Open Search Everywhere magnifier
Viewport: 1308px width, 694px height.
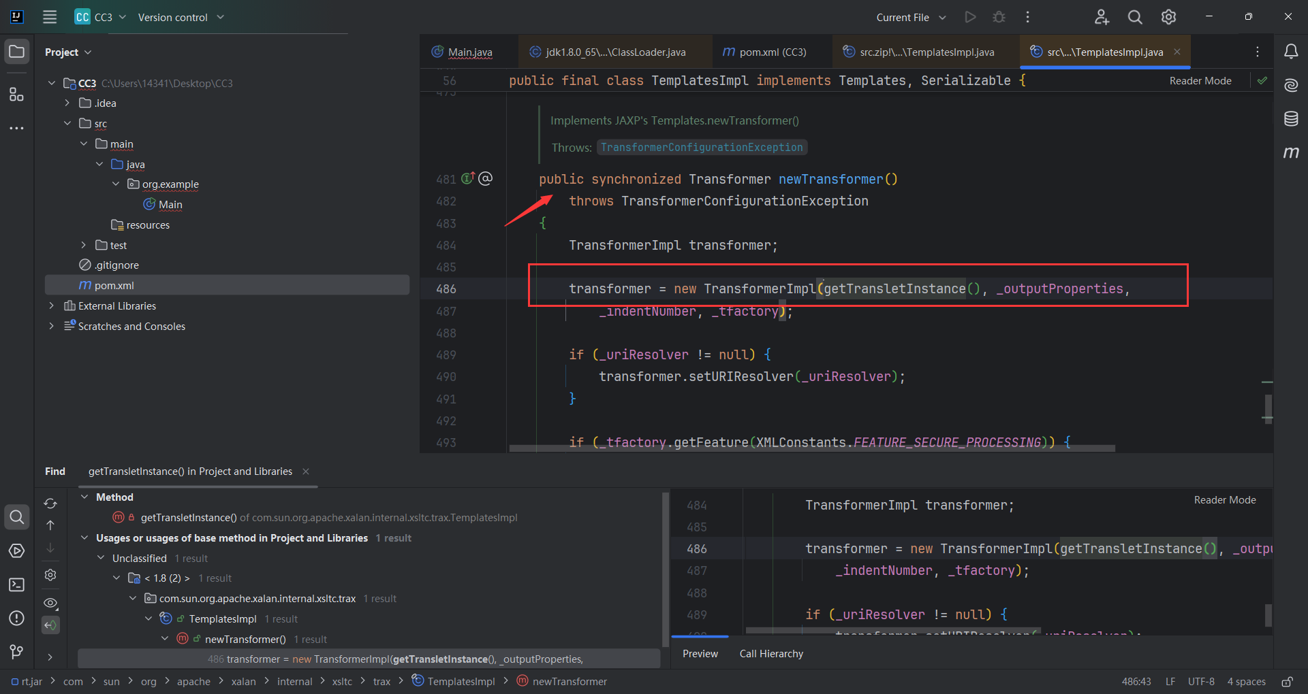pos(1135,17)
